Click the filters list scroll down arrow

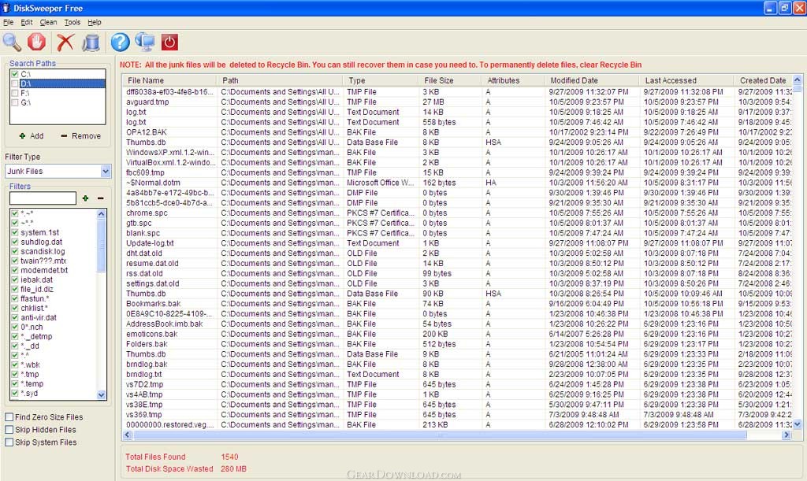tap(102, 394)
